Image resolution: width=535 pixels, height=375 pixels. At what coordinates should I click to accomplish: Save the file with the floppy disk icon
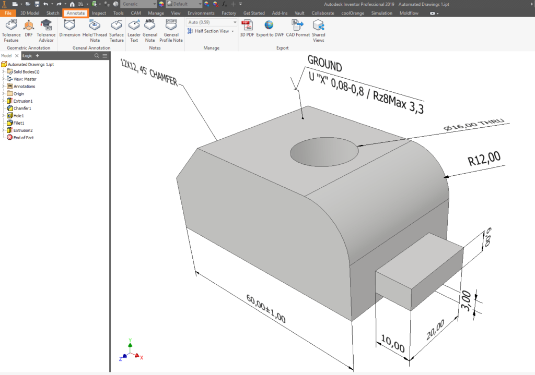click(37, 4)
